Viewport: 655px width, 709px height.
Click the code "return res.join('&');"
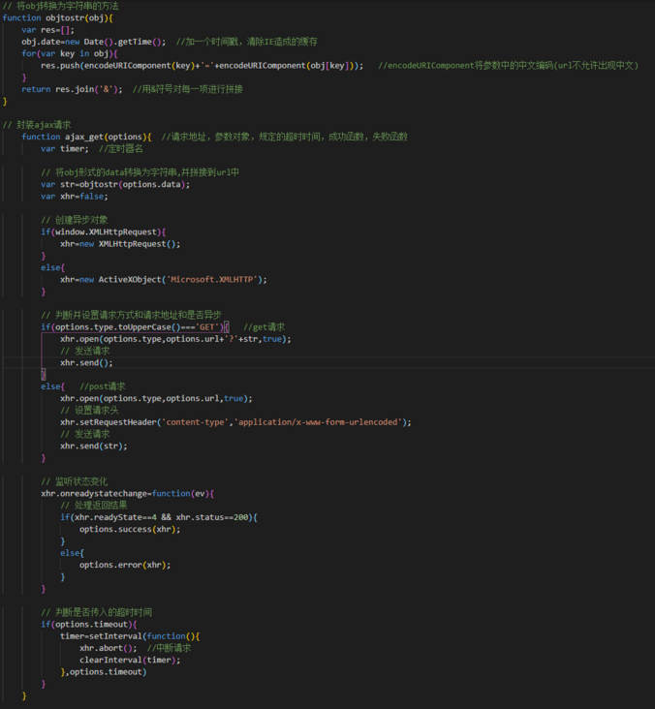click(x=72, y=89)
